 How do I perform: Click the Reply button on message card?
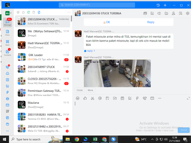[151, 22]
